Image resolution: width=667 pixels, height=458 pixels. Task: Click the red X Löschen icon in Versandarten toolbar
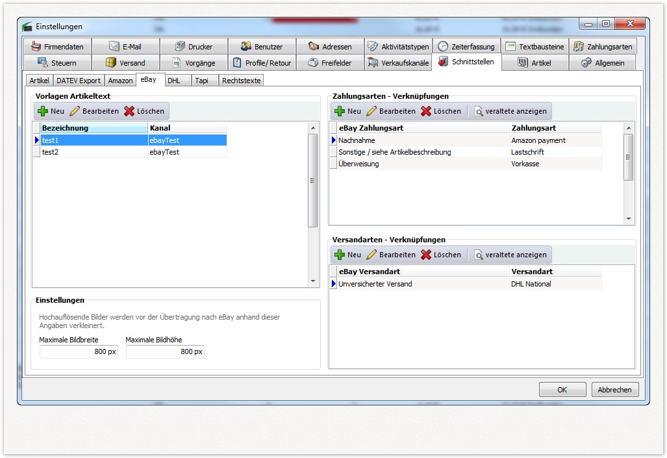tap(426, 255)
